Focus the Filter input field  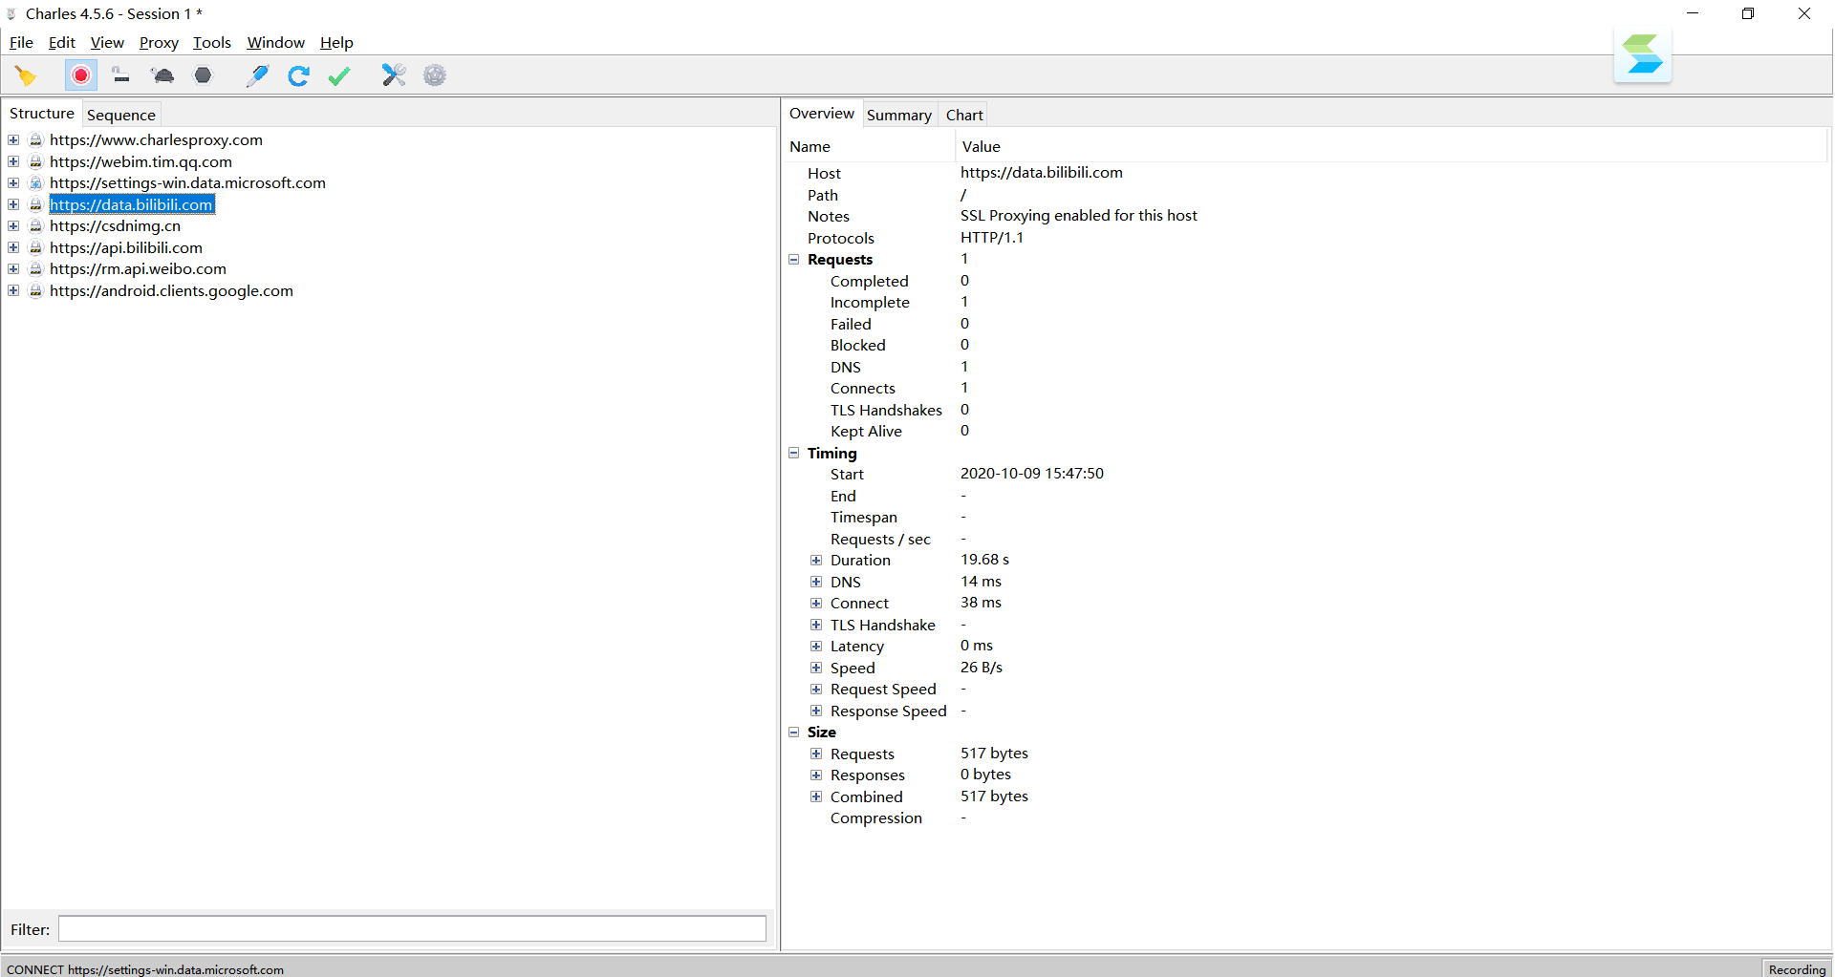(x=412, y=928)
